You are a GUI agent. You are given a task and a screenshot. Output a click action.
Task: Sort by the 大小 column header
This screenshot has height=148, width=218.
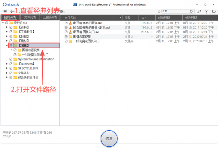[147, 18]
